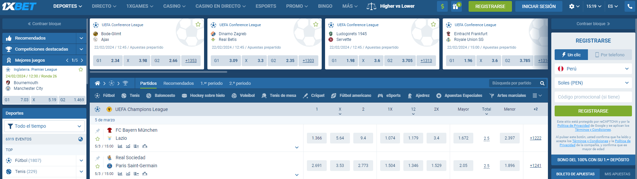Image resolution: width=637 pixels, height=179 pixels.
Task: Click green REGISTRARSE button in header
Action: coord(490,6)
